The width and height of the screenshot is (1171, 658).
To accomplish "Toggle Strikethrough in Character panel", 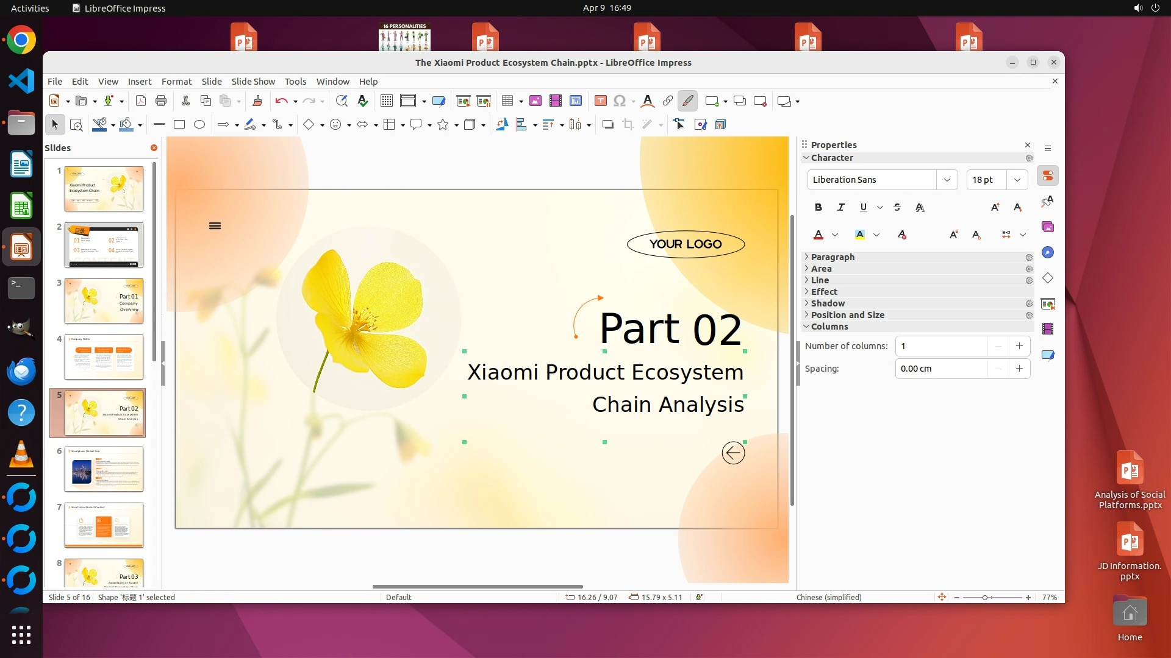I will [x=897, y=207].
